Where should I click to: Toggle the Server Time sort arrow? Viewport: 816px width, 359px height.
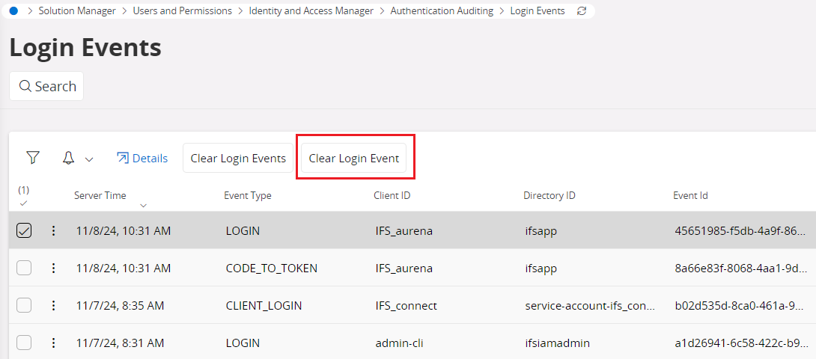click(x=143, y=205)
